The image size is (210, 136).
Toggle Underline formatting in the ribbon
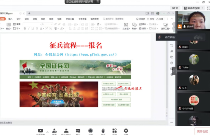(33, 28)
